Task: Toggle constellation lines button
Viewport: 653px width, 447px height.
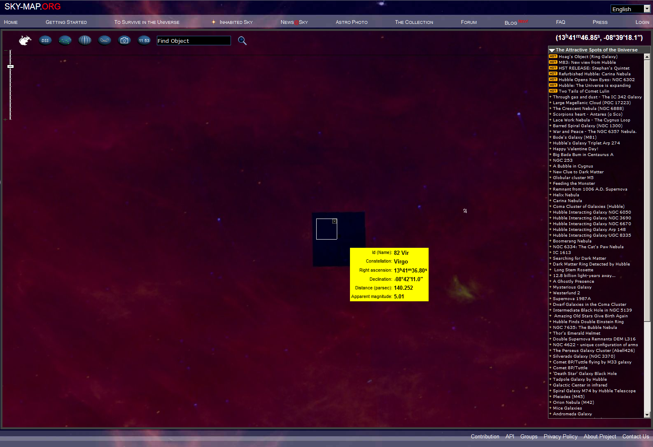Action: click(x=65, y=40)
